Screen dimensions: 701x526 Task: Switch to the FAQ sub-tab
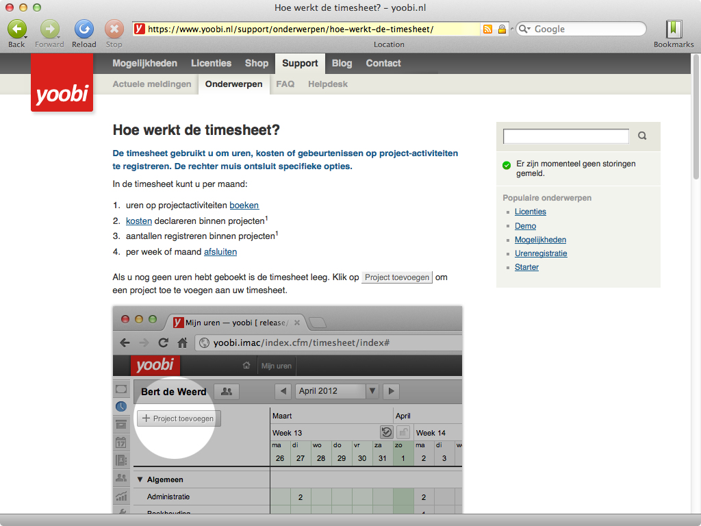click(285, 84)
